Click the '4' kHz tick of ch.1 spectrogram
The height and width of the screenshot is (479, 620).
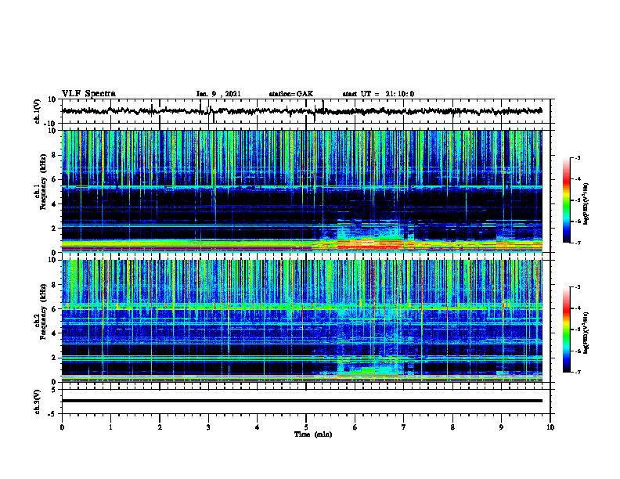[x=54, y=204]
